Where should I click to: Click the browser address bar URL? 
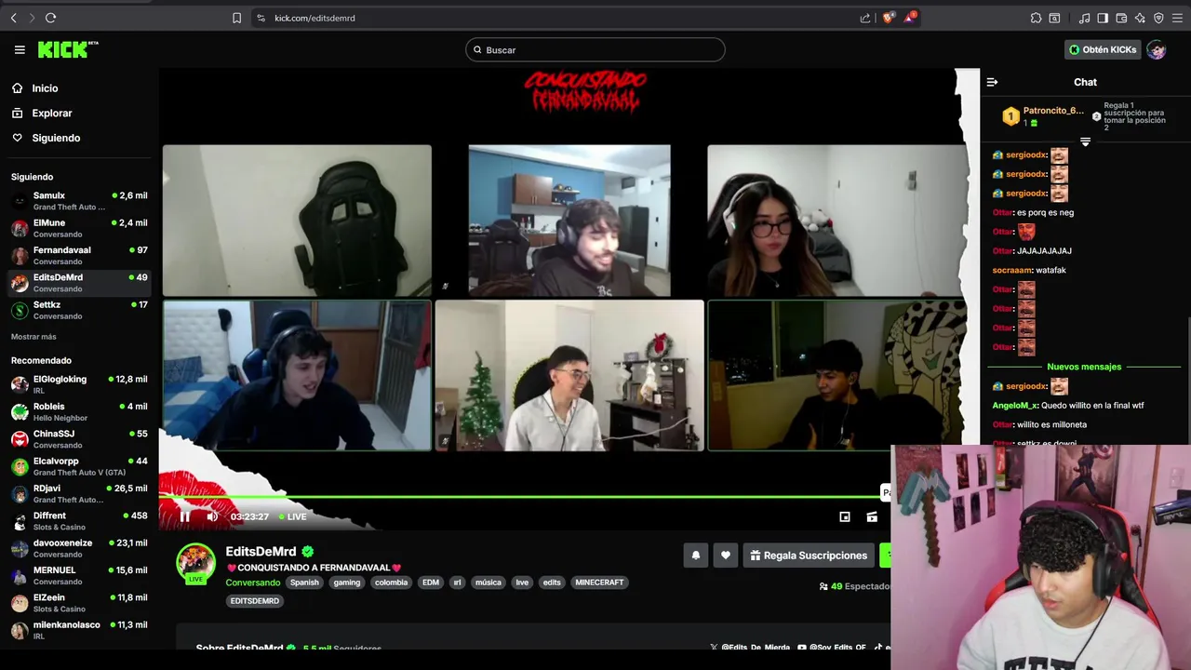tap(314, 18)
